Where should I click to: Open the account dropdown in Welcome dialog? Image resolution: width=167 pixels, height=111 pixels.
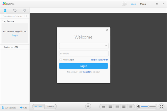coord(106,46)
